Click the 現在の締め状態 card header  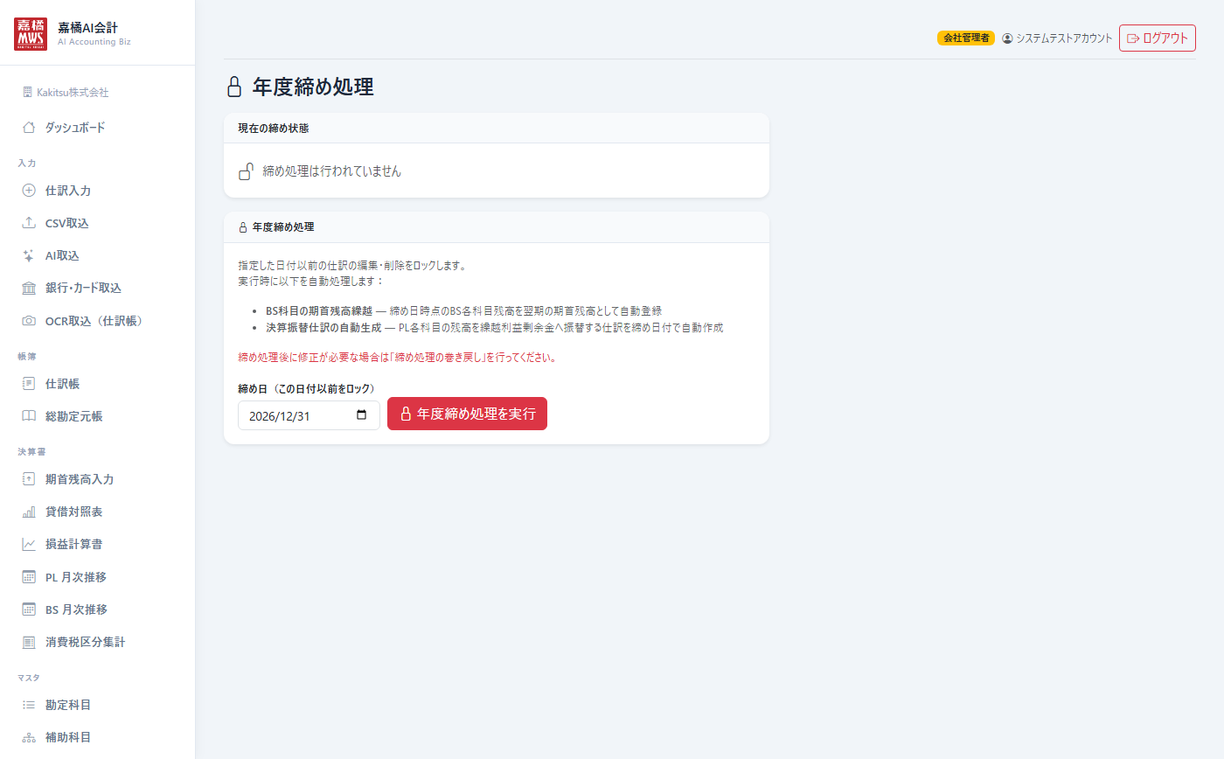tap(497, 128)
